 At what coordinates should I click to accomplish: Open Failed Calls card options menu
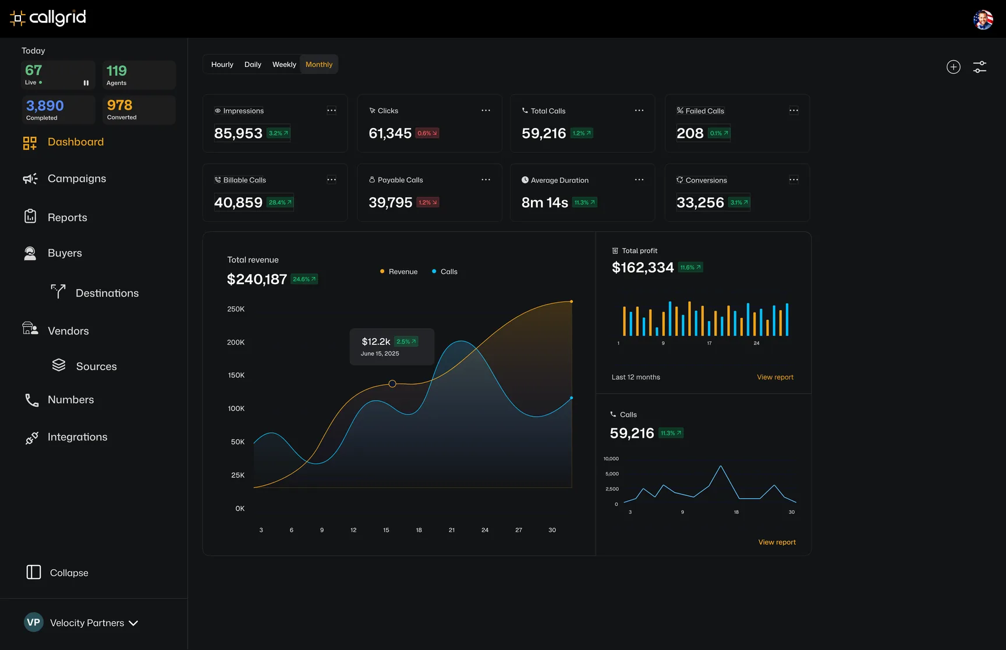[x=794, y=111]
